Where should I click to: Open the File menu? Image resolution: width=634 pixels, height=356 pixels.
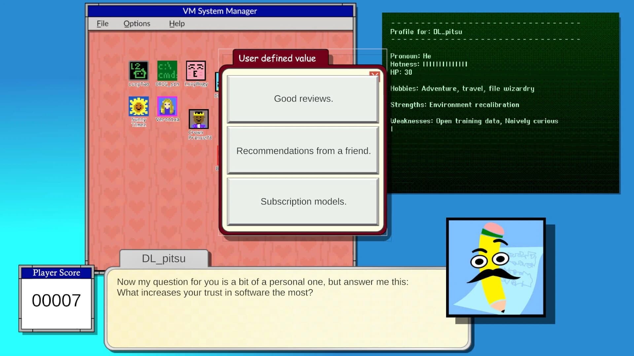click(x=102, y=23)
